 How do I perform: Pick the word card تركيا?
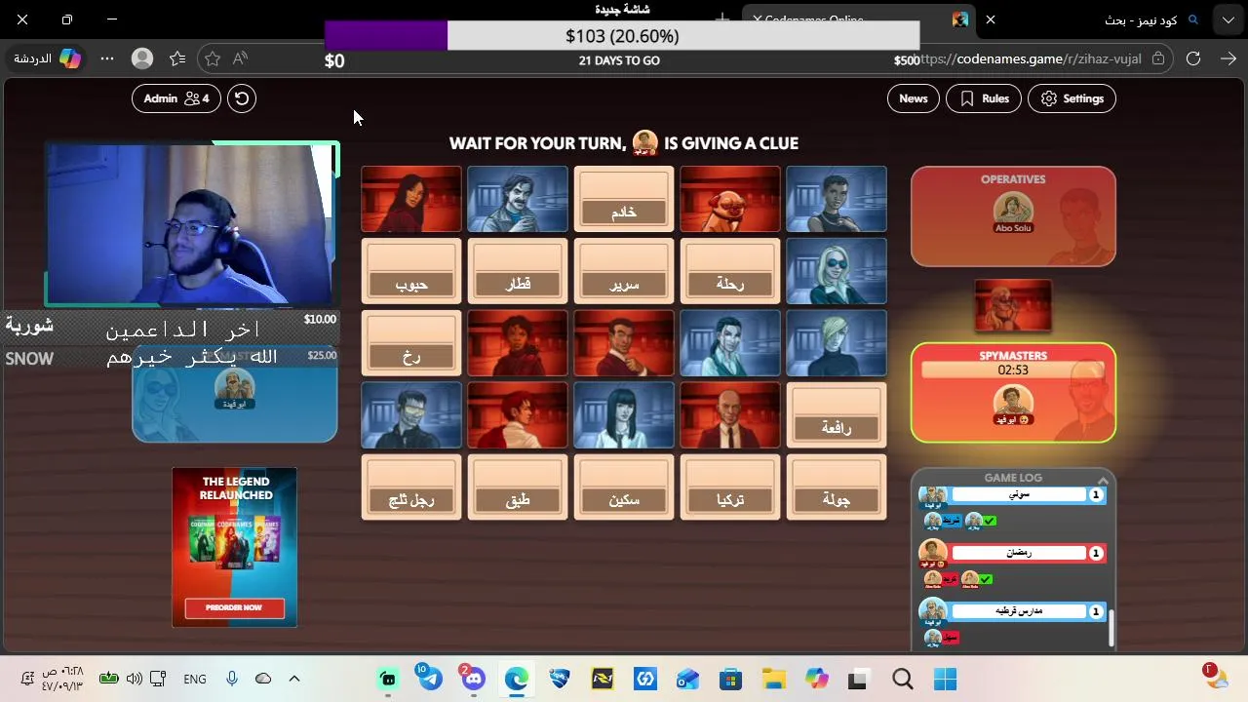tap(730, 487)
